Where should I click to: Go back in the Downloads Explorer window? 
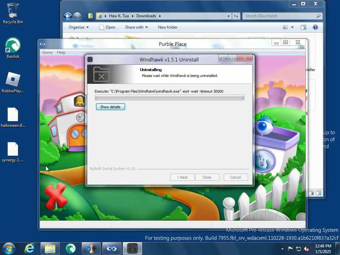(68, 16)
